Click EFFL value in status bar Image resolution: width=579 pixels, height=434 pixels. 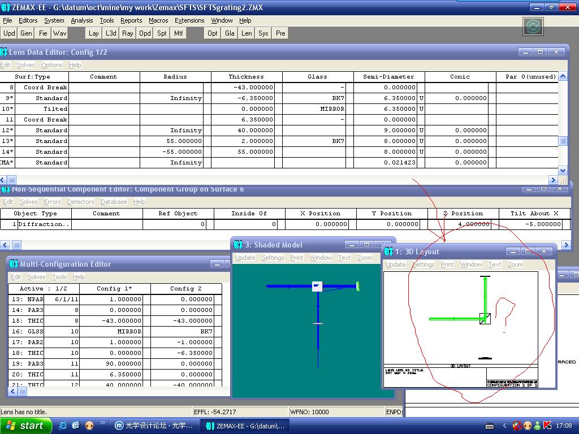tap(215, 412)
